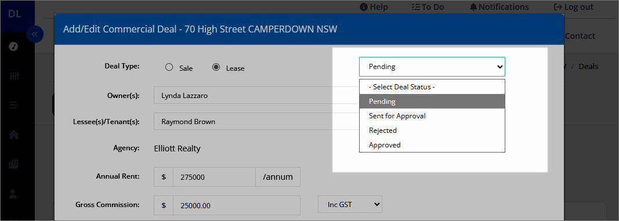This screenshot has width=619, height=221.
Task: Open the person contacts sidebar icon
Action: tap(14, 193)
